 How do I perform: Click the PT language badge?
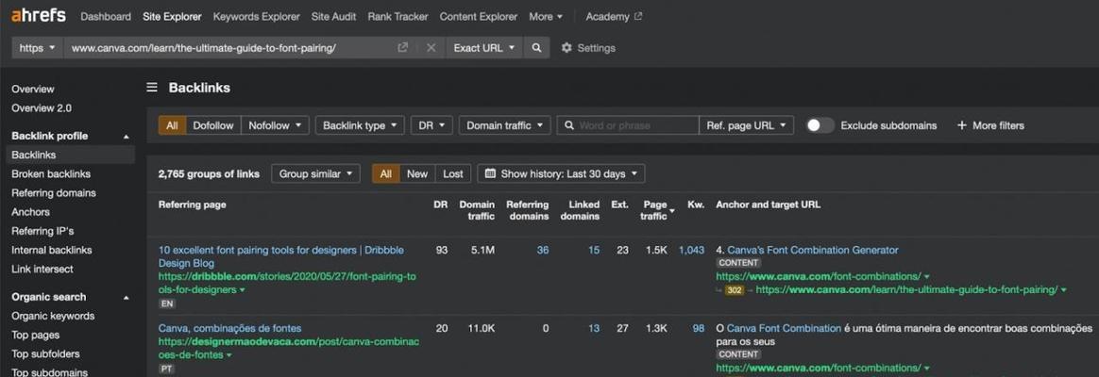[167, 369]
